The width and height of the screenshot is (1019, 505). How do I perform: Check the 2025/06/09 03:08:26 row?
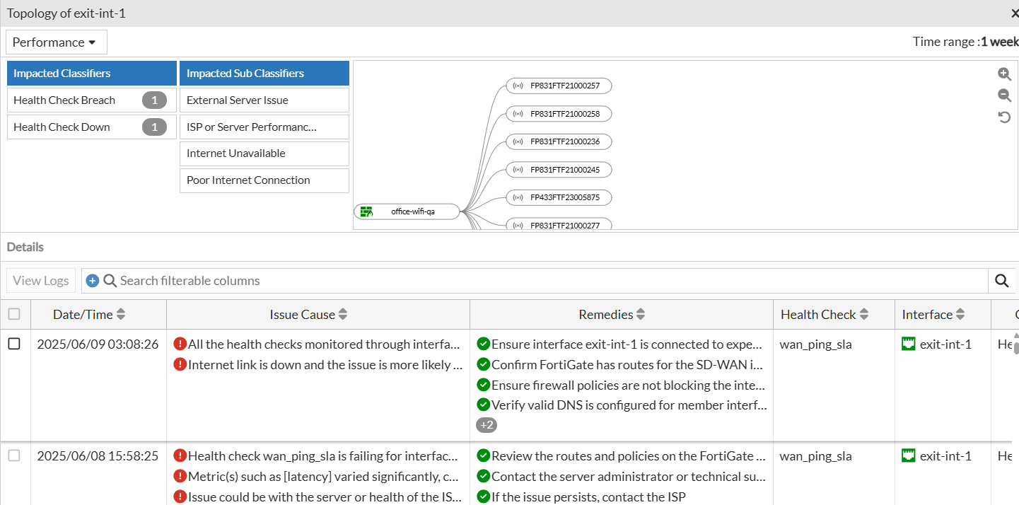point(14,344)
